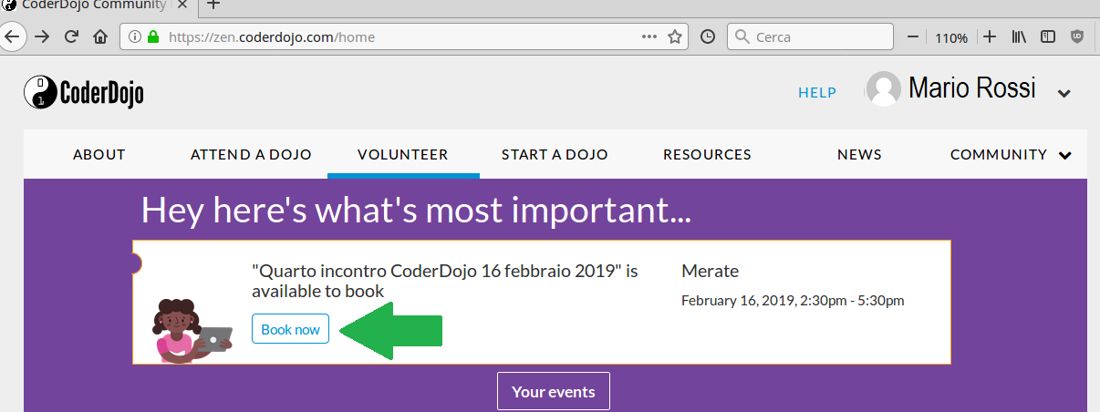The width and height of the screenshot is (1100, 412).
Task: Open the uBlock shield extension icon
Action: [x=1076, y=37]
